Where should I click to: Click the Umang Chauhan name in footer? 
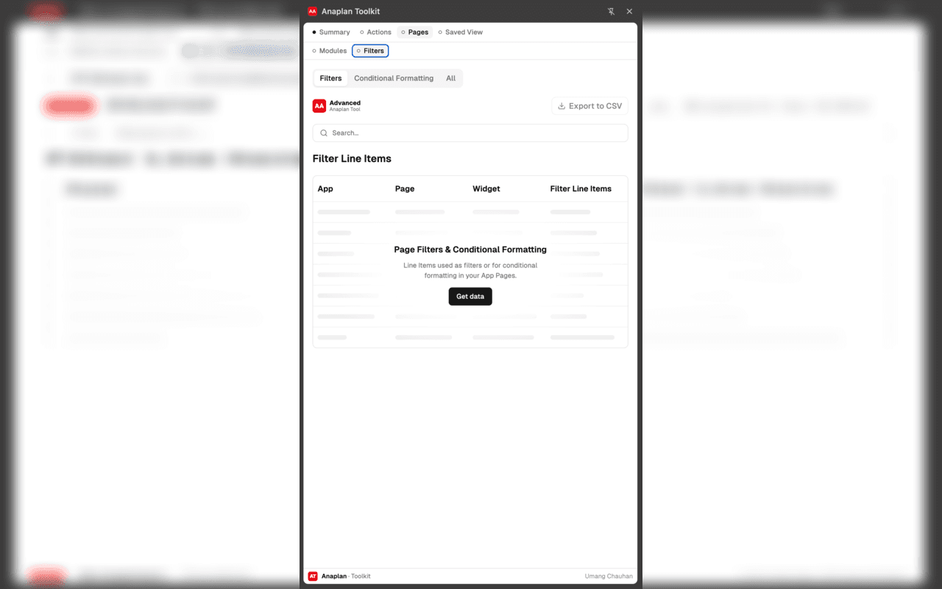coord(609,576)
